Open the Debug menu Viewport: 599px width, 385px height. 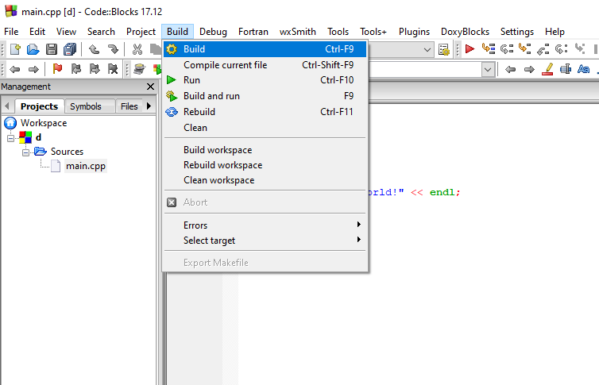pos(213,32)
